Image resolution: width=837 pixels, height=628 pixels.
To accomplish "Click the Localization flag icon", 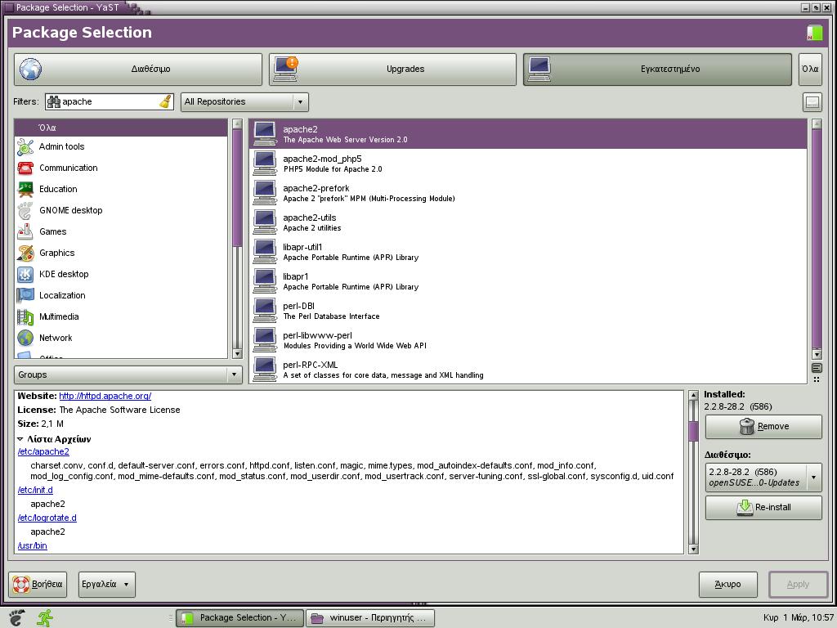I will click(x=25, y=295).
